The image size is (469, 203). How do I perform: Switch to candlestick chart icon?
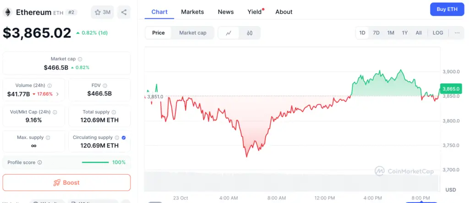(x=250, y=33)
